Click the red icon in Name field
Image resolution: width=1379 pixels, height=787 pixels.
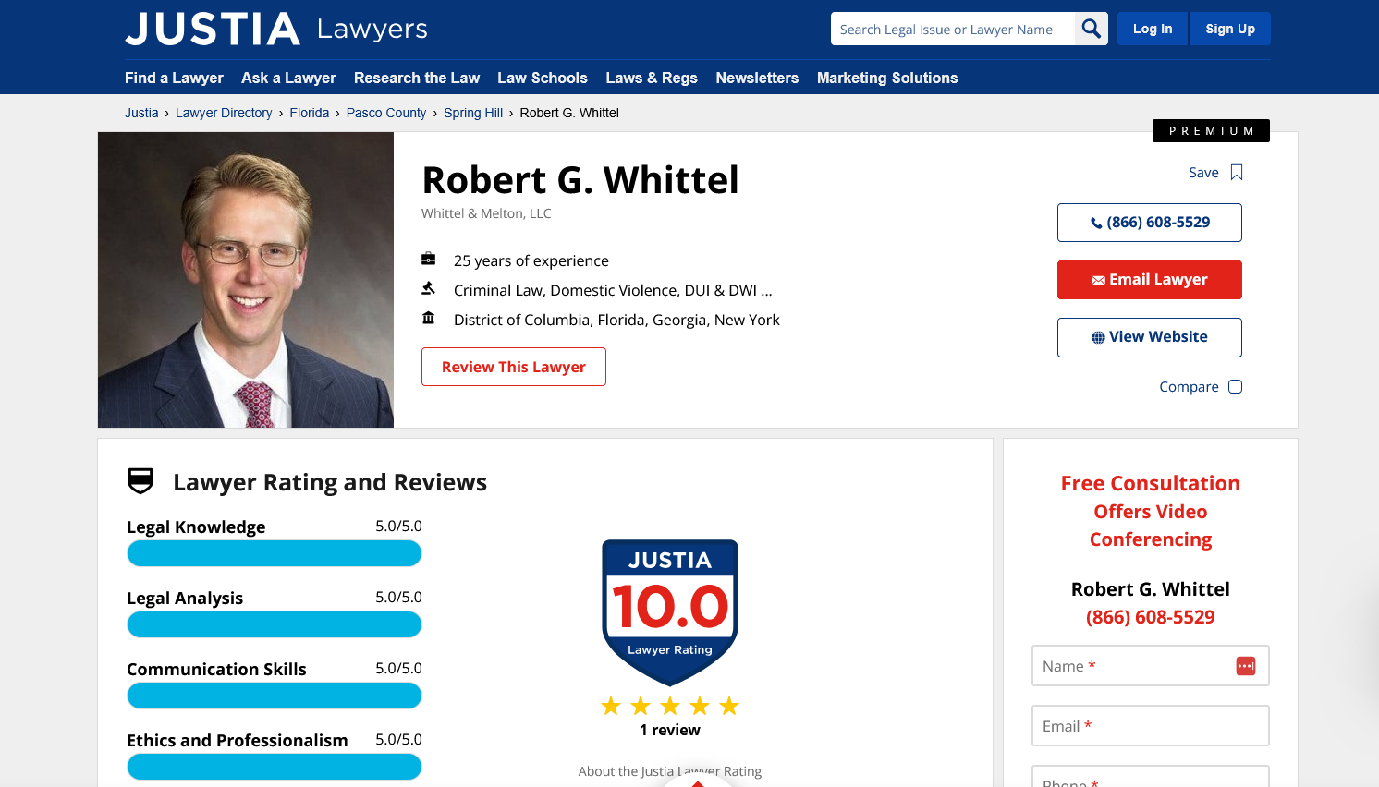tap(1245, 666)
